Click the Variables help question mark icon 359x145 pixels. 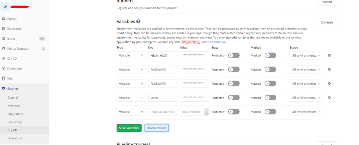[x=138, y=22]
